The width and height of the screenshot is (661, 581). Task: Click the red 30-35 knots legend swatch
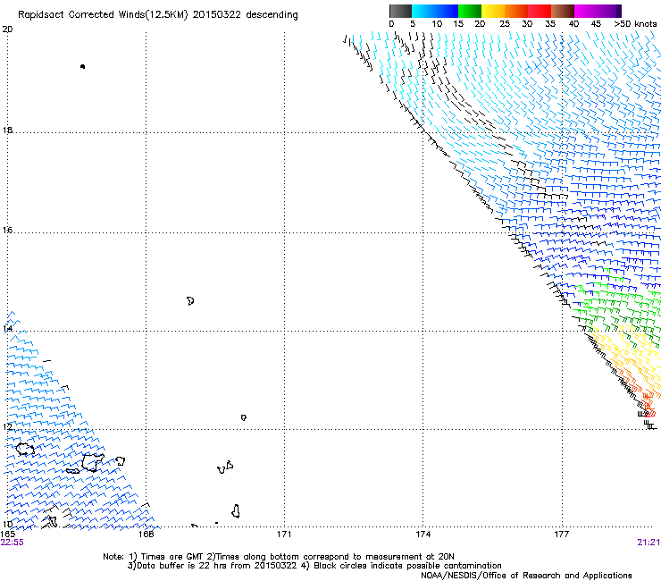click(x=540, y=11)
